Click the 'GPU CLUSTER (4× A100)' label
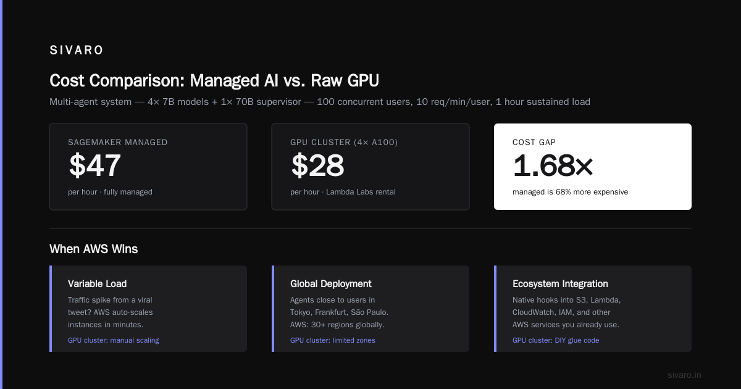 pos(344,142)
